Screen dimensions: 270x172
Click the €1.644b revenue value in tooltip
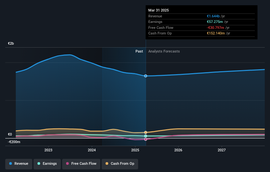pyautogui.click(x=213, y=16)
